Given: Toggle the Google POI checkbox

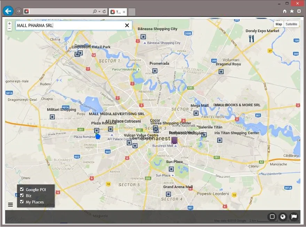Looking at the screenshot, I should coord(22,189).
